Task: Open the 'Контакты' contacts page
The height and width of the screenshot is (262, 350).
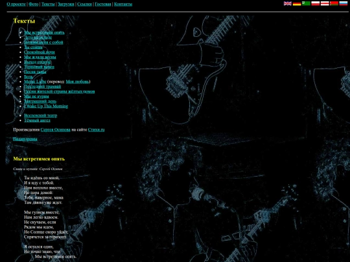Action: click(x=123, y=4)
